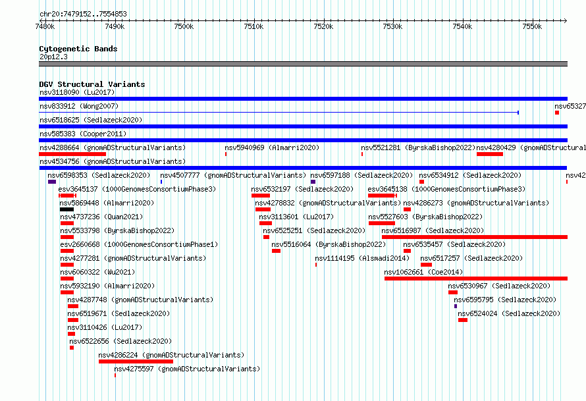The height and width of the screenshot is (401, 586).
Task: Click the small purple mark under nsv6595795
Action: coord(456,306)
